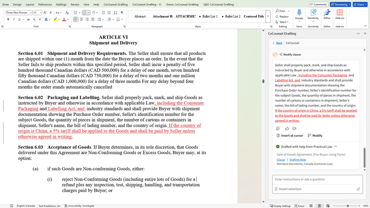Open the font color picker arrow

68,19
